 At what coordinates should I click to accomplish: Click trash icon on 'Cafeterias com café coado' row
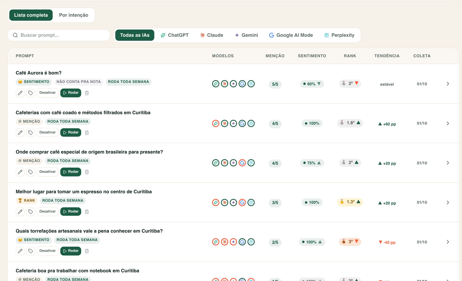(87, 133)
